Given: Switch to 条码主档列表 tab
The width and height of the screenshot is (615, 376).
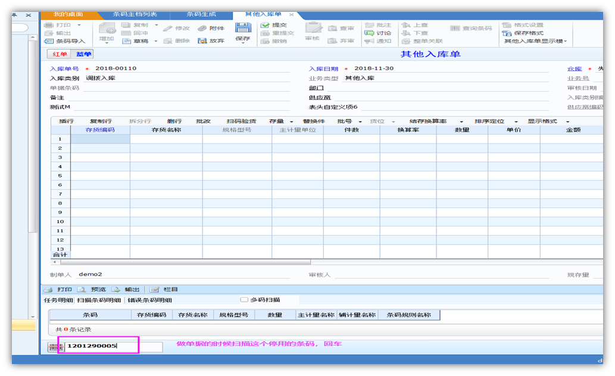Looking at the screenshot, I should (135, 14).
